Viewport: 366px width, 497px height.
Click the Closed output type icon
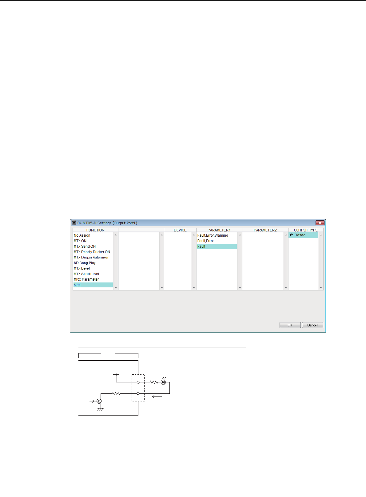[291, 235]
